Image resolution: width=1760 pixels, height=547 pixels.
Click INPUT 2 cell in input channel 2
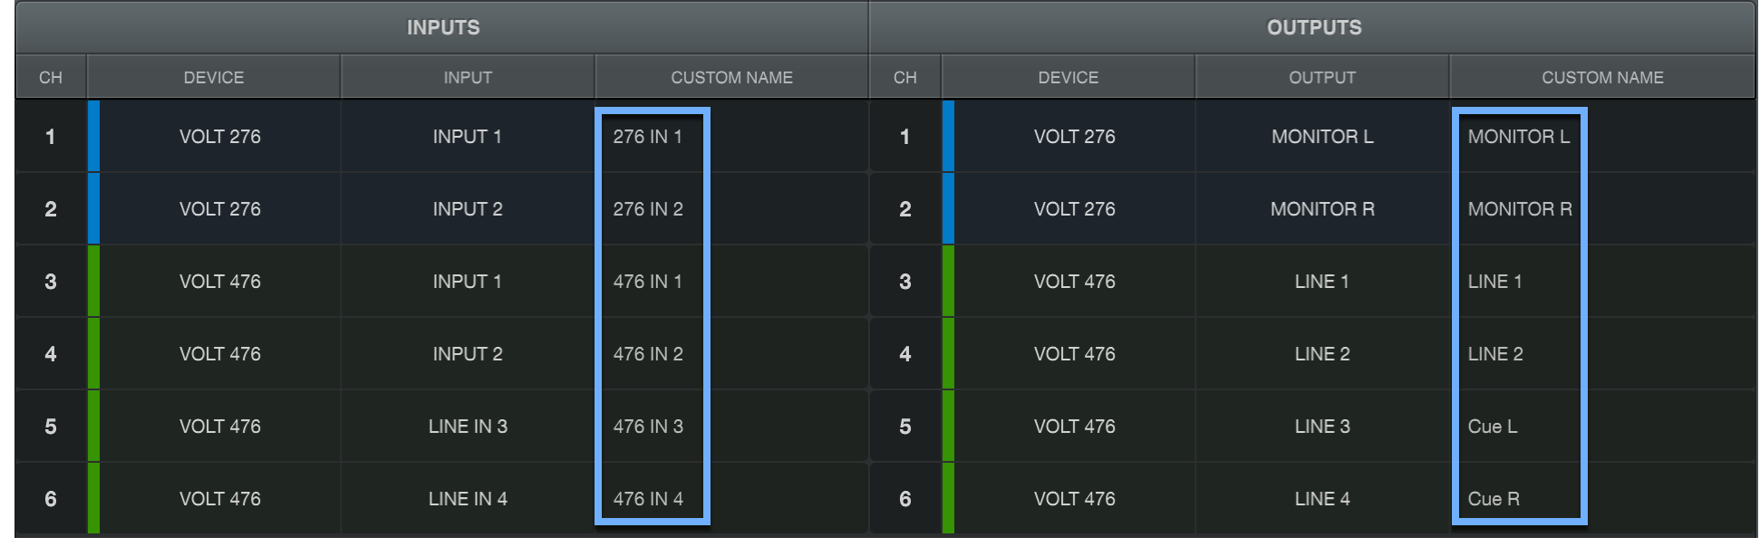point(468,209)
